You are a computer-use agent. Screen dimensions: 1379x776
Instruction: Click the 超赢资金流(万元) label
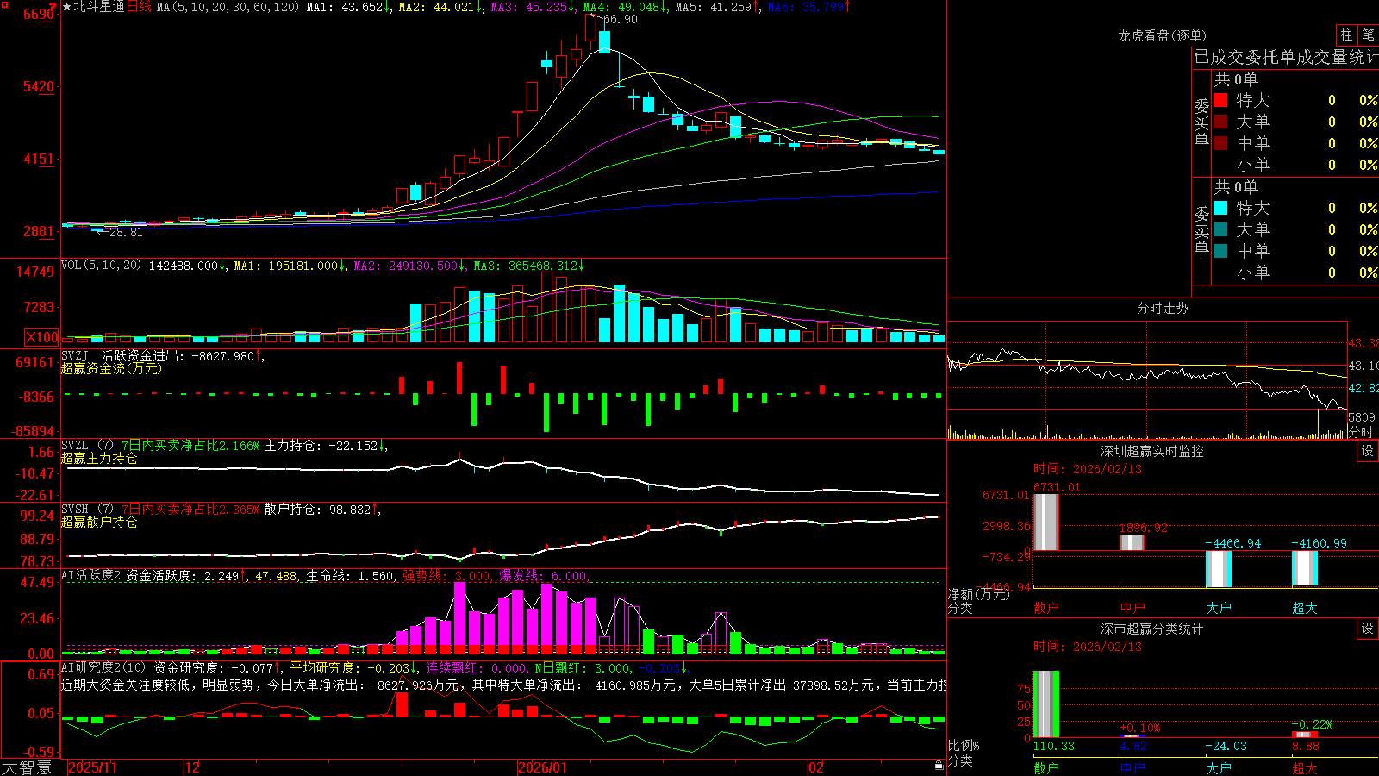pyautogui.click(x=111, y=368)
